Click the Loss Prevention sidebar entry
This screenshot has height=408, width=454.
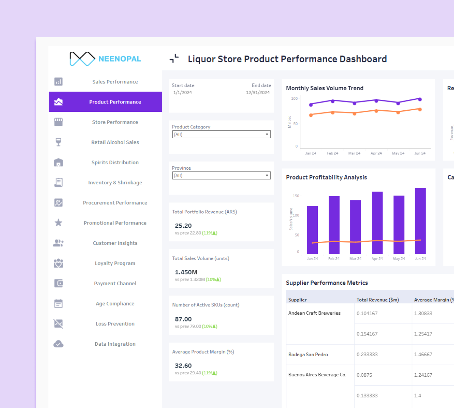point(115,324)
